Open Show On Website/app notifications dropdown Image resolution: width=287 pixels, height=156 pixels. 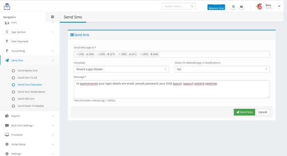pos(222,69)
